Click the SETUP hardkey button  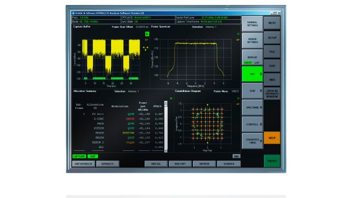coord(272,38)
